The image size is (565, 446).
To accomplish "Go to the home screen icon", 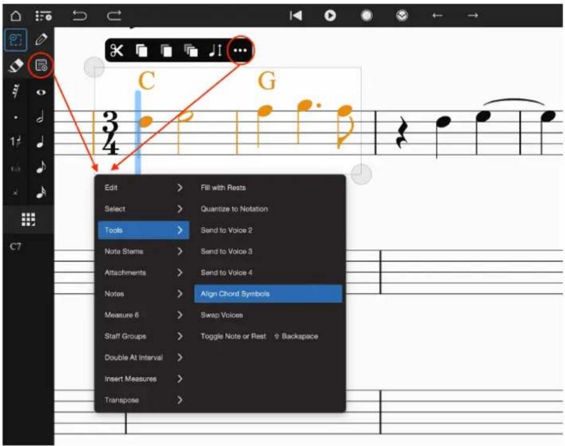I will tap(15, 16).
